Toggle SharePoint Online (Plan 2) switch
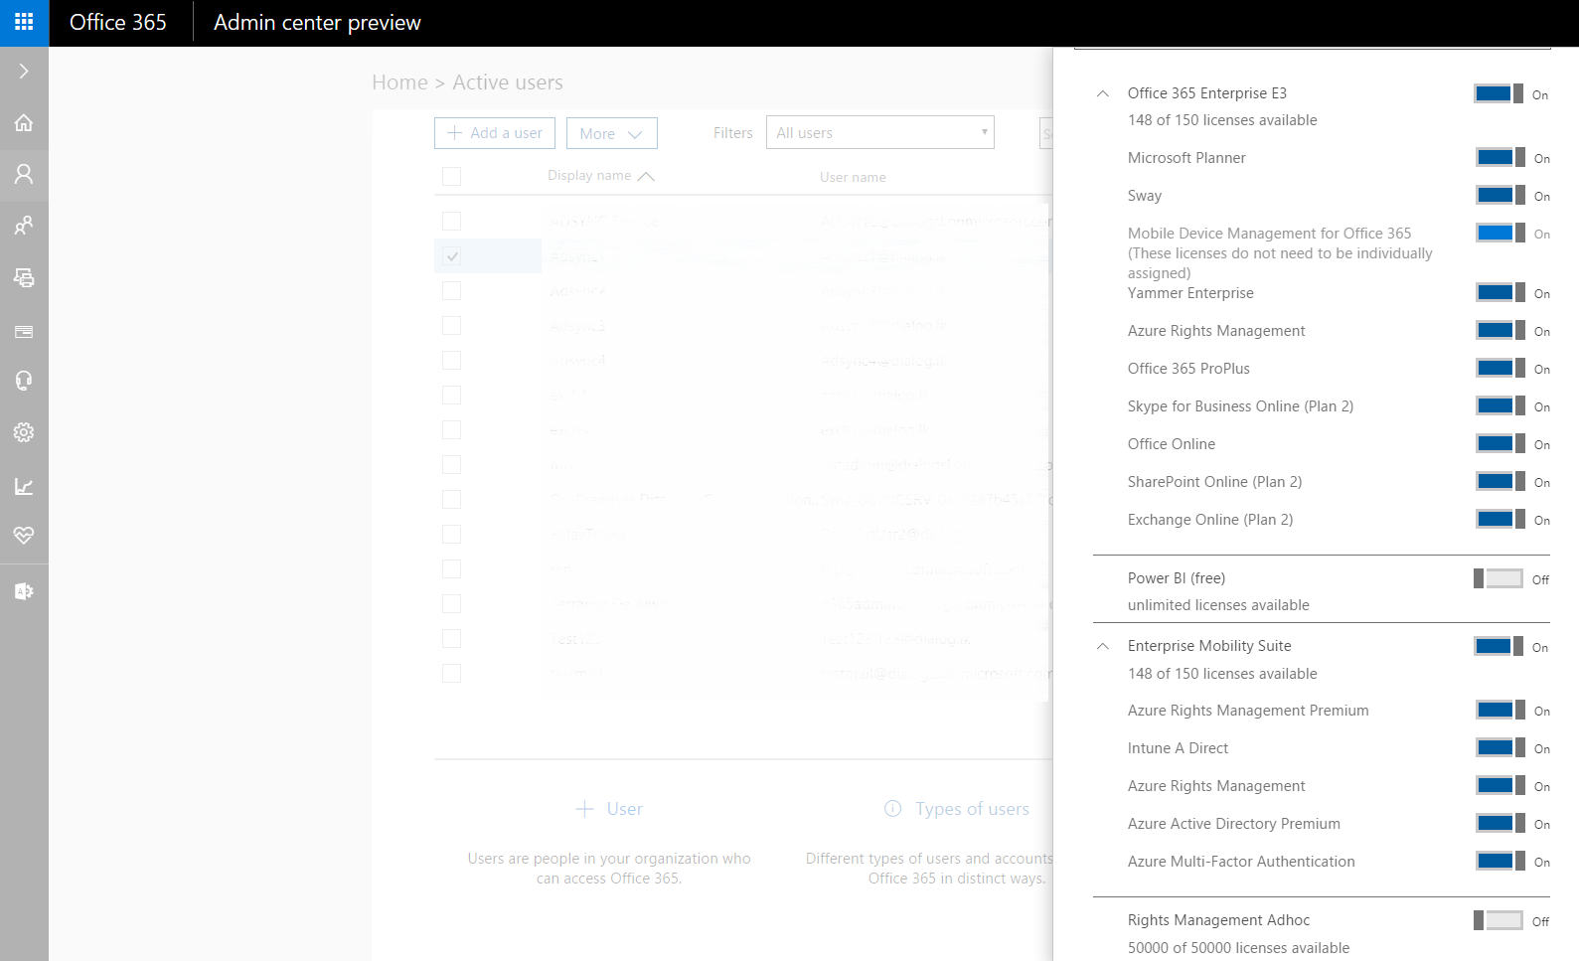This screenshot has width=1579, height=961. click(1500, 481)
